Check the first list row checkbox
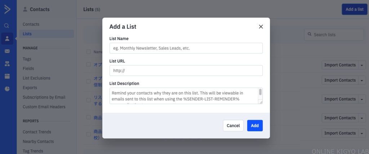369x154 pixels. [x=89, y=64]
